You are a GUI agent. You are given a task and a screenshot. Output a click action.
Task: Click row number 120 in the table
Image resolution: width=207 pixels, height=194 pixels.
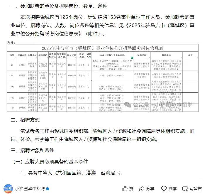coord(12,98)
